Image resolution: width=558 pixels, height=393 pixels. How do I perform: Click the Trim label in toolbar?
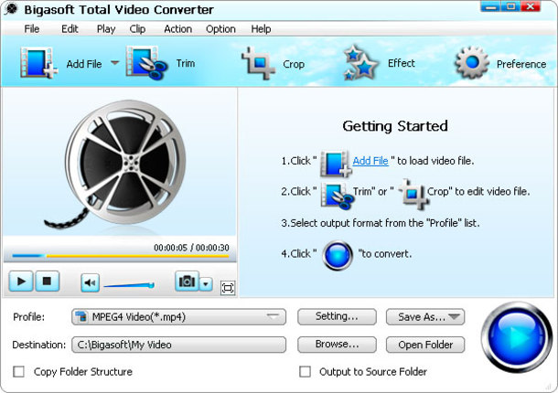186,63
